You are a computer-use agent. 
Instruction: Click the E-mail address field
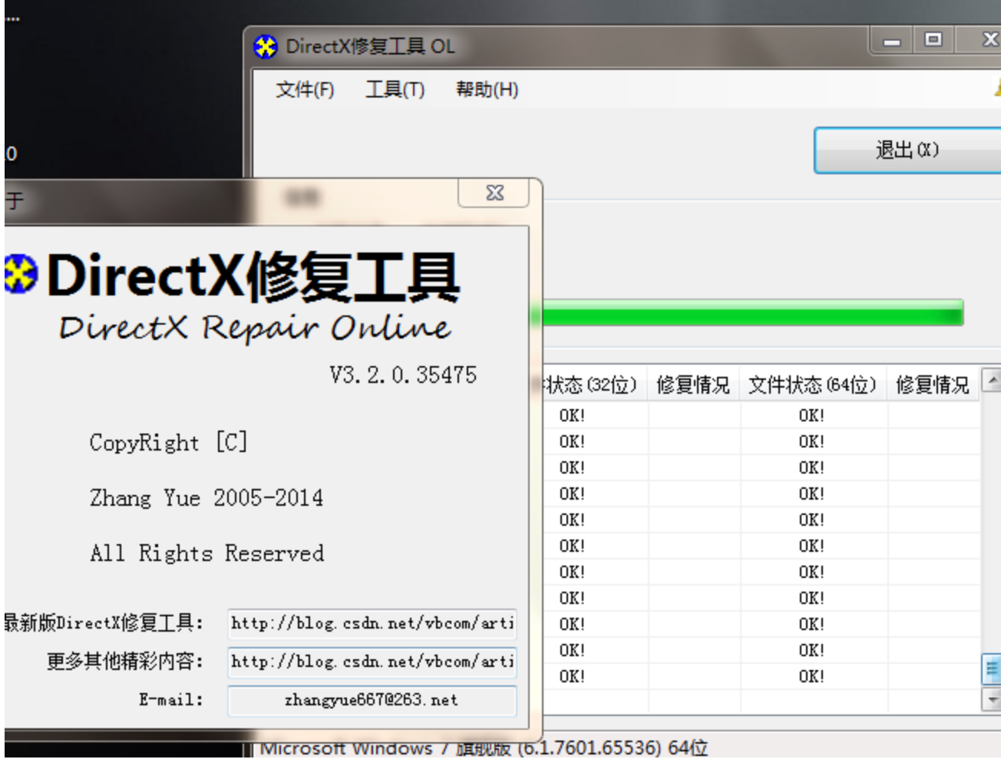coord(372,700)
